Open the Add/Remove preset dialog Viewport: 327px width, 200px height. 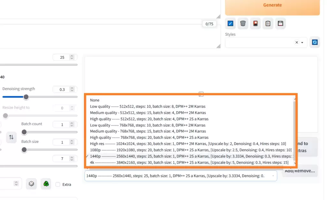(x=300, y=171)
